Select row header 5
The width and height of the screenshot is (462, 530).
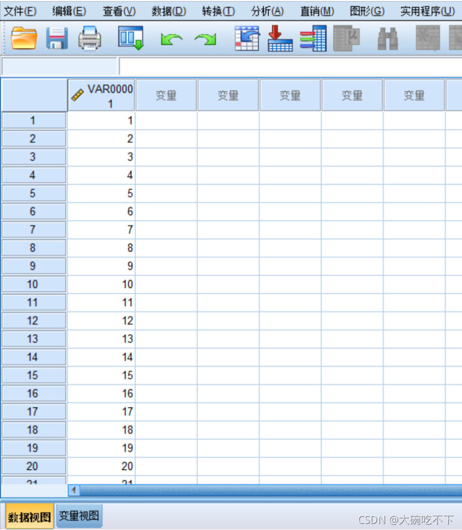tap(34, 193)
